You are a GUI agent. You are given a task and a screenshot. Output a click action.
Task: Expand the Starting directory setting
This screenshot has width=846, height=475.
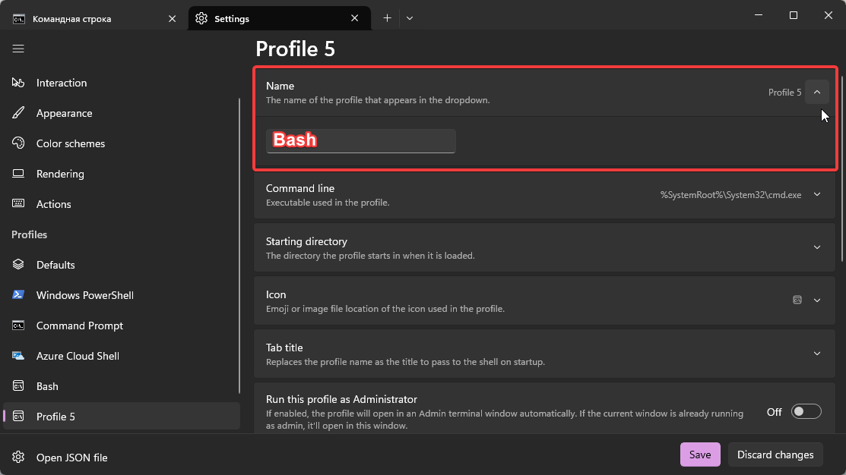[817, 248]
